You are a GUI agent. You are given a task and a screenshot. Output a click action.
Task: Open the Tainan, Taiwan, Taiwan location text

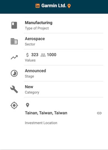point(46,113)
